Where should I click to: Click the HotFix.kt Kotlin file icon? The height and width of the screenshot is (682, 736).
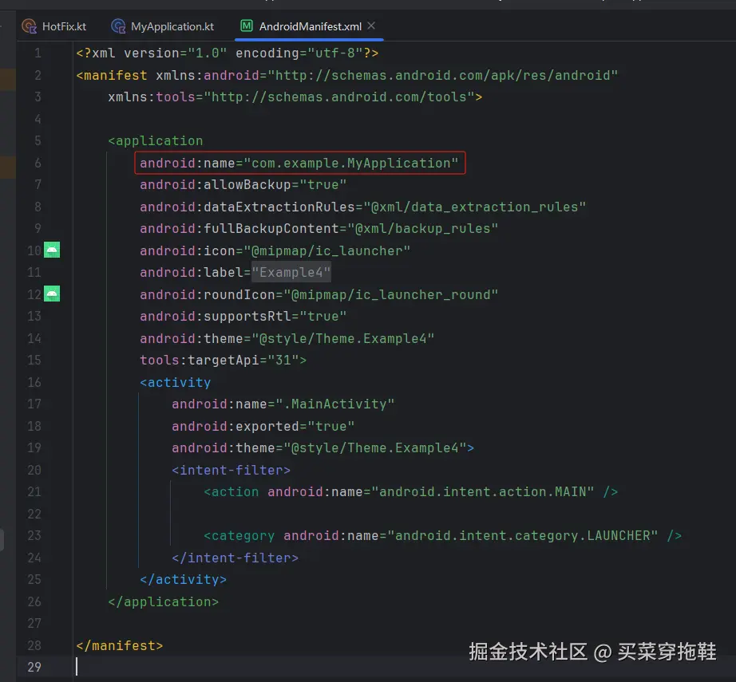click(29, 26)
